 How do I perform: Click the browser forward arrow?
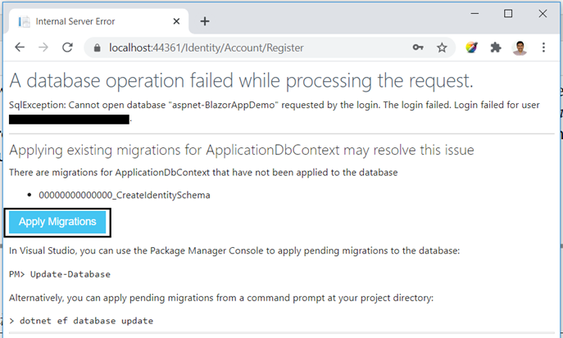(x=43, y=47)
